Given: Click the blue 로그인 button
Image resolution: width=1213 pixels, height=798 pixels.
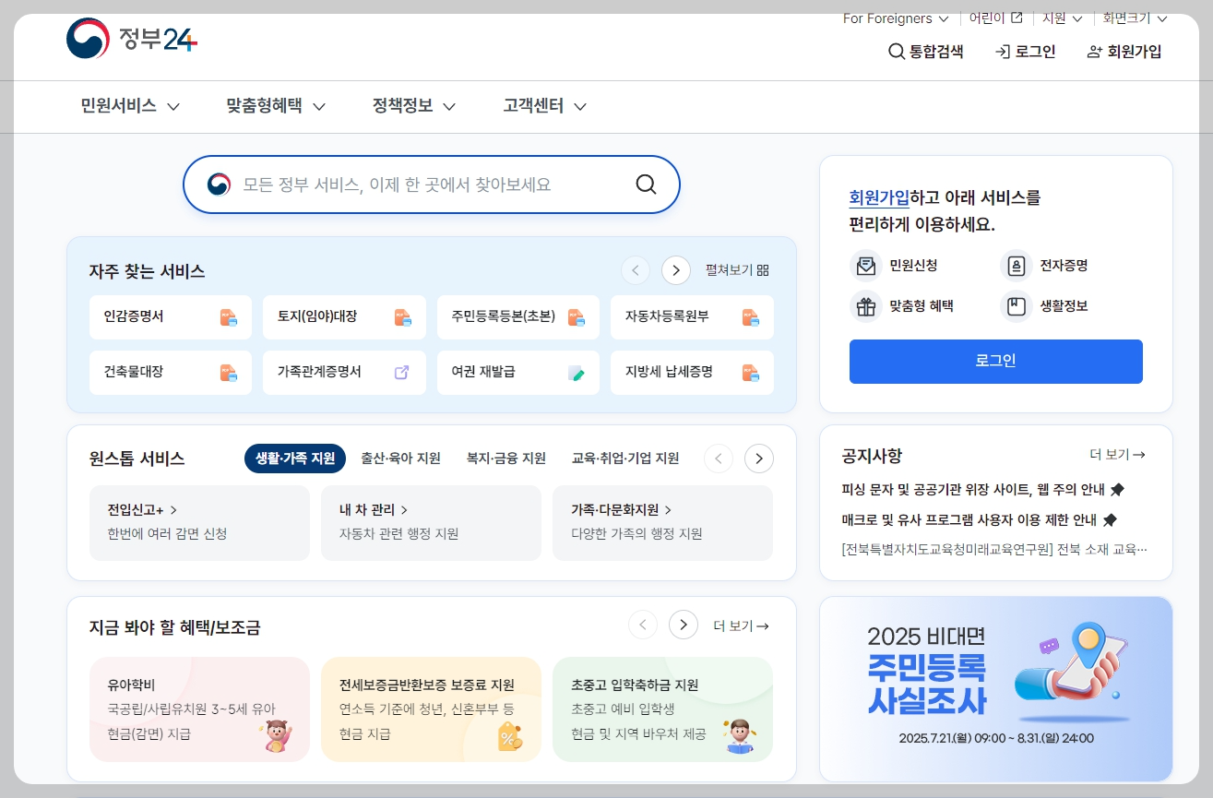Looking at the screenshot, I should tap(995, 360).
